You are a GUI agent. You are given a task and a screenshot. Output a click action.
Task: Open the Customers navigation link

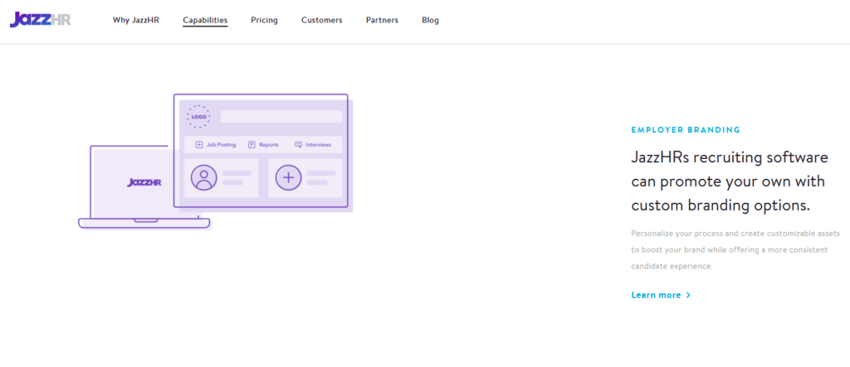322,20
